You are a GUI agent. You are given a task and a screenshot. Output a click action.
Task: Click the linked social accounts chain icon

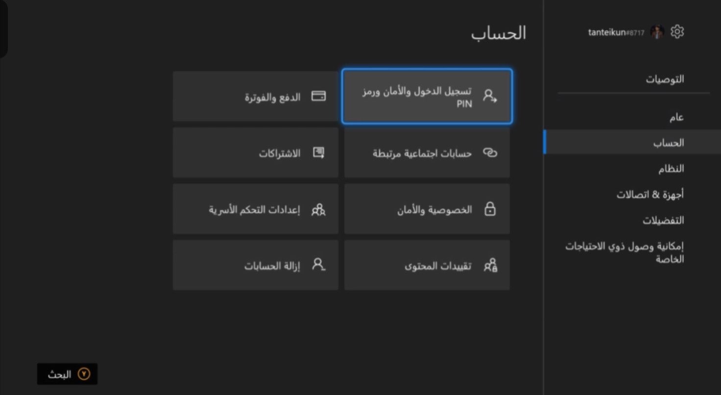490,153
